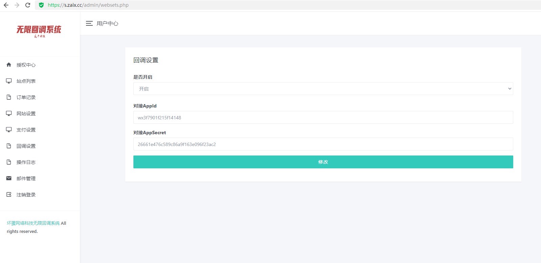Click the document icon beside 操作日志
The width and height of the screenshot is (541, 263).
(9, 162)
